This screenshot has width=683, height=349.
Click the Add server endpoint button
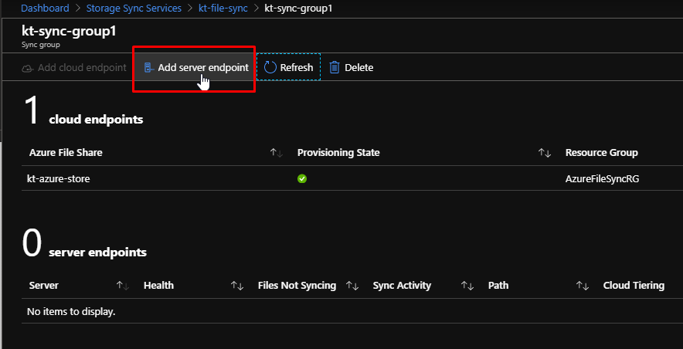pos(196,67)
